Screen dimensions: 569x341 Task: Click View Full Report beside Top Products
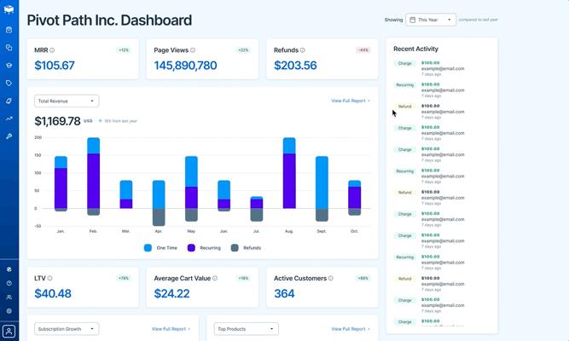click(351, 329)
